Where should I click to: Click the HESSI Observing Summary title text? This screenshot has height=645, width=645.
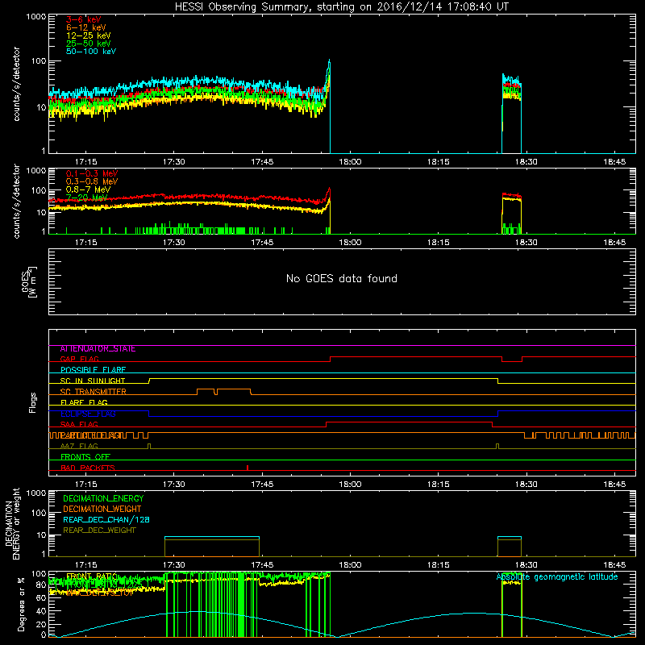(341, 7)
